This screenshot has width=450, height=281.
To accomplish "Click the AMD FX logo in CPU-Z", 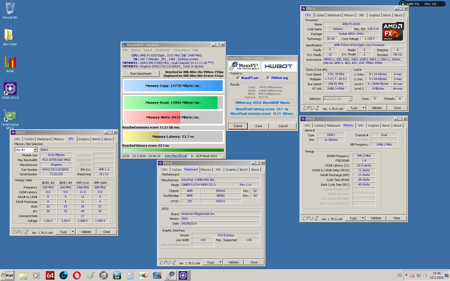I will (x=393, y=31).
